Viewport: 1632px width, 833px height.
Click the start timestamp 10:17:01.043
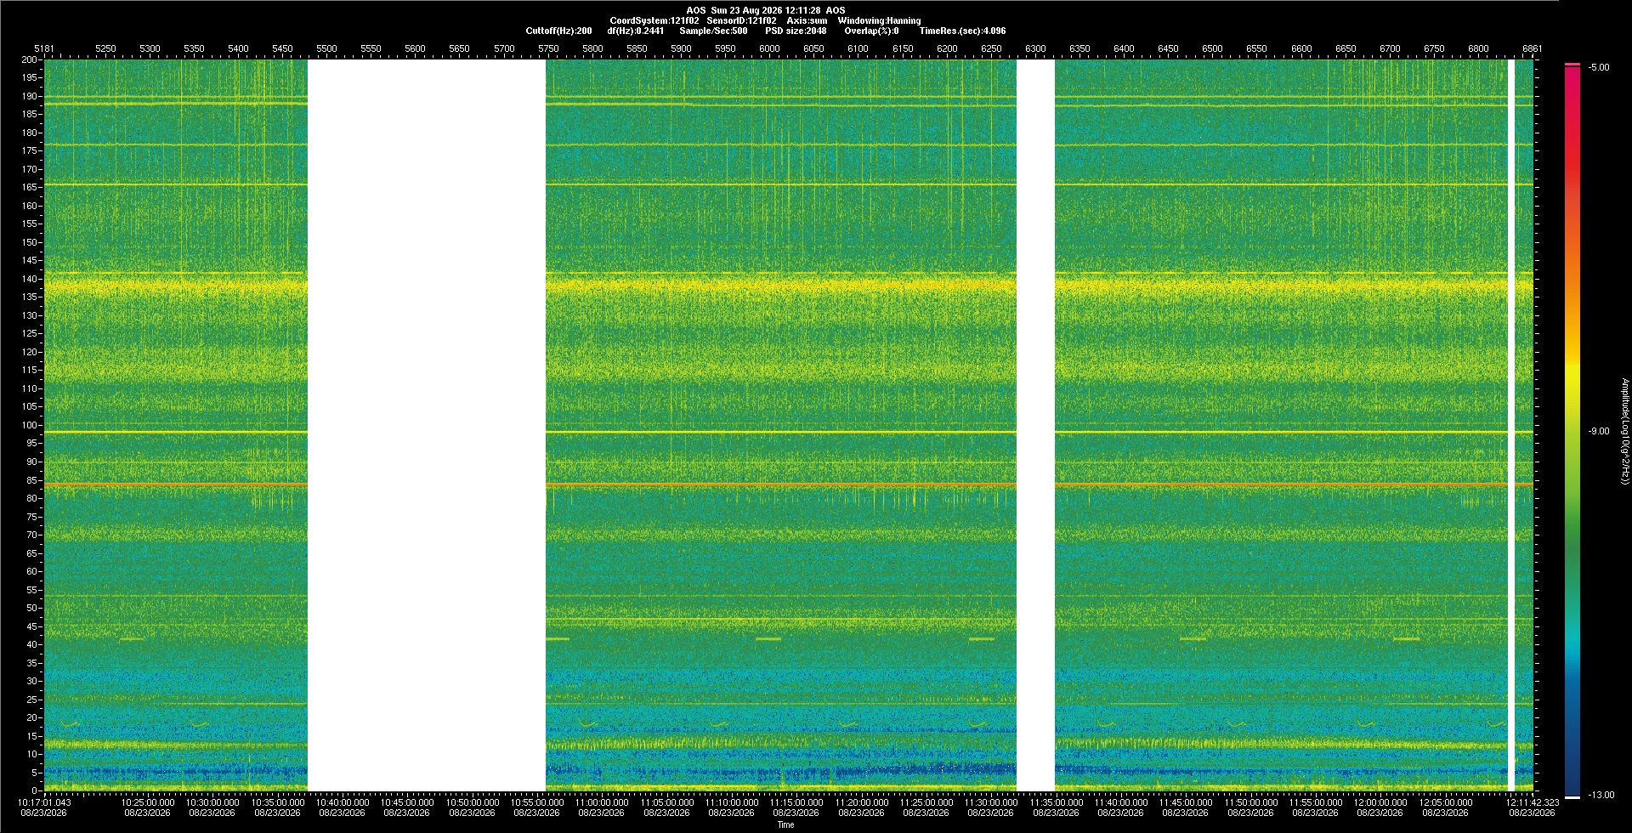(x=45, y=802)
